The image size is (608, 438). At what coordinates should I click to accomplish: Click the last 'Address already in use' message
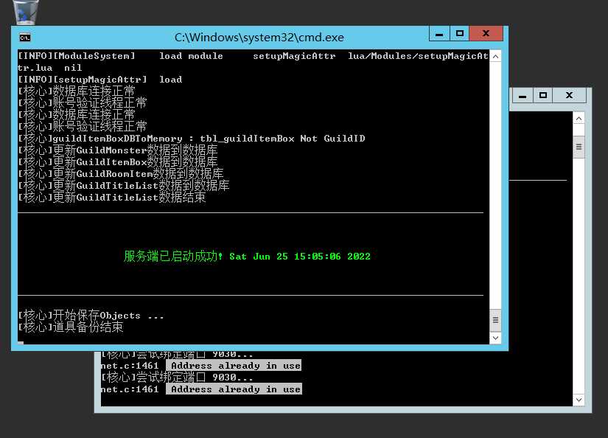236,389
